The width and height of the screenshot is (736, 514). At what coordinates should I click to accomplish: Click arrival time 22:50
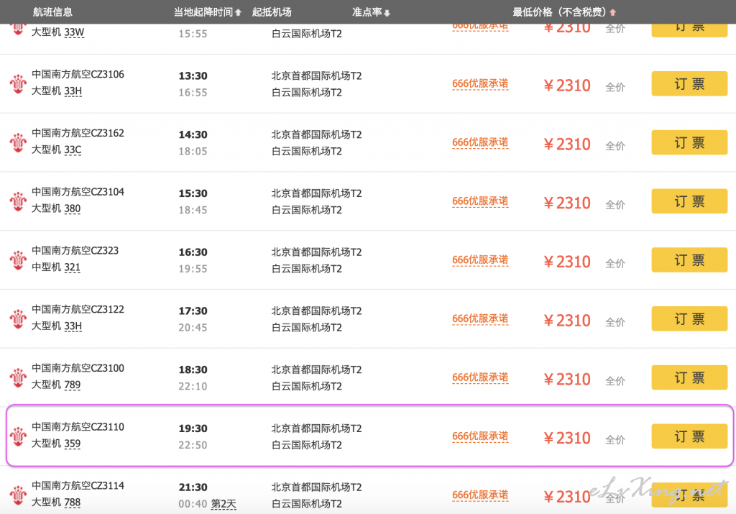pos(193,444)
